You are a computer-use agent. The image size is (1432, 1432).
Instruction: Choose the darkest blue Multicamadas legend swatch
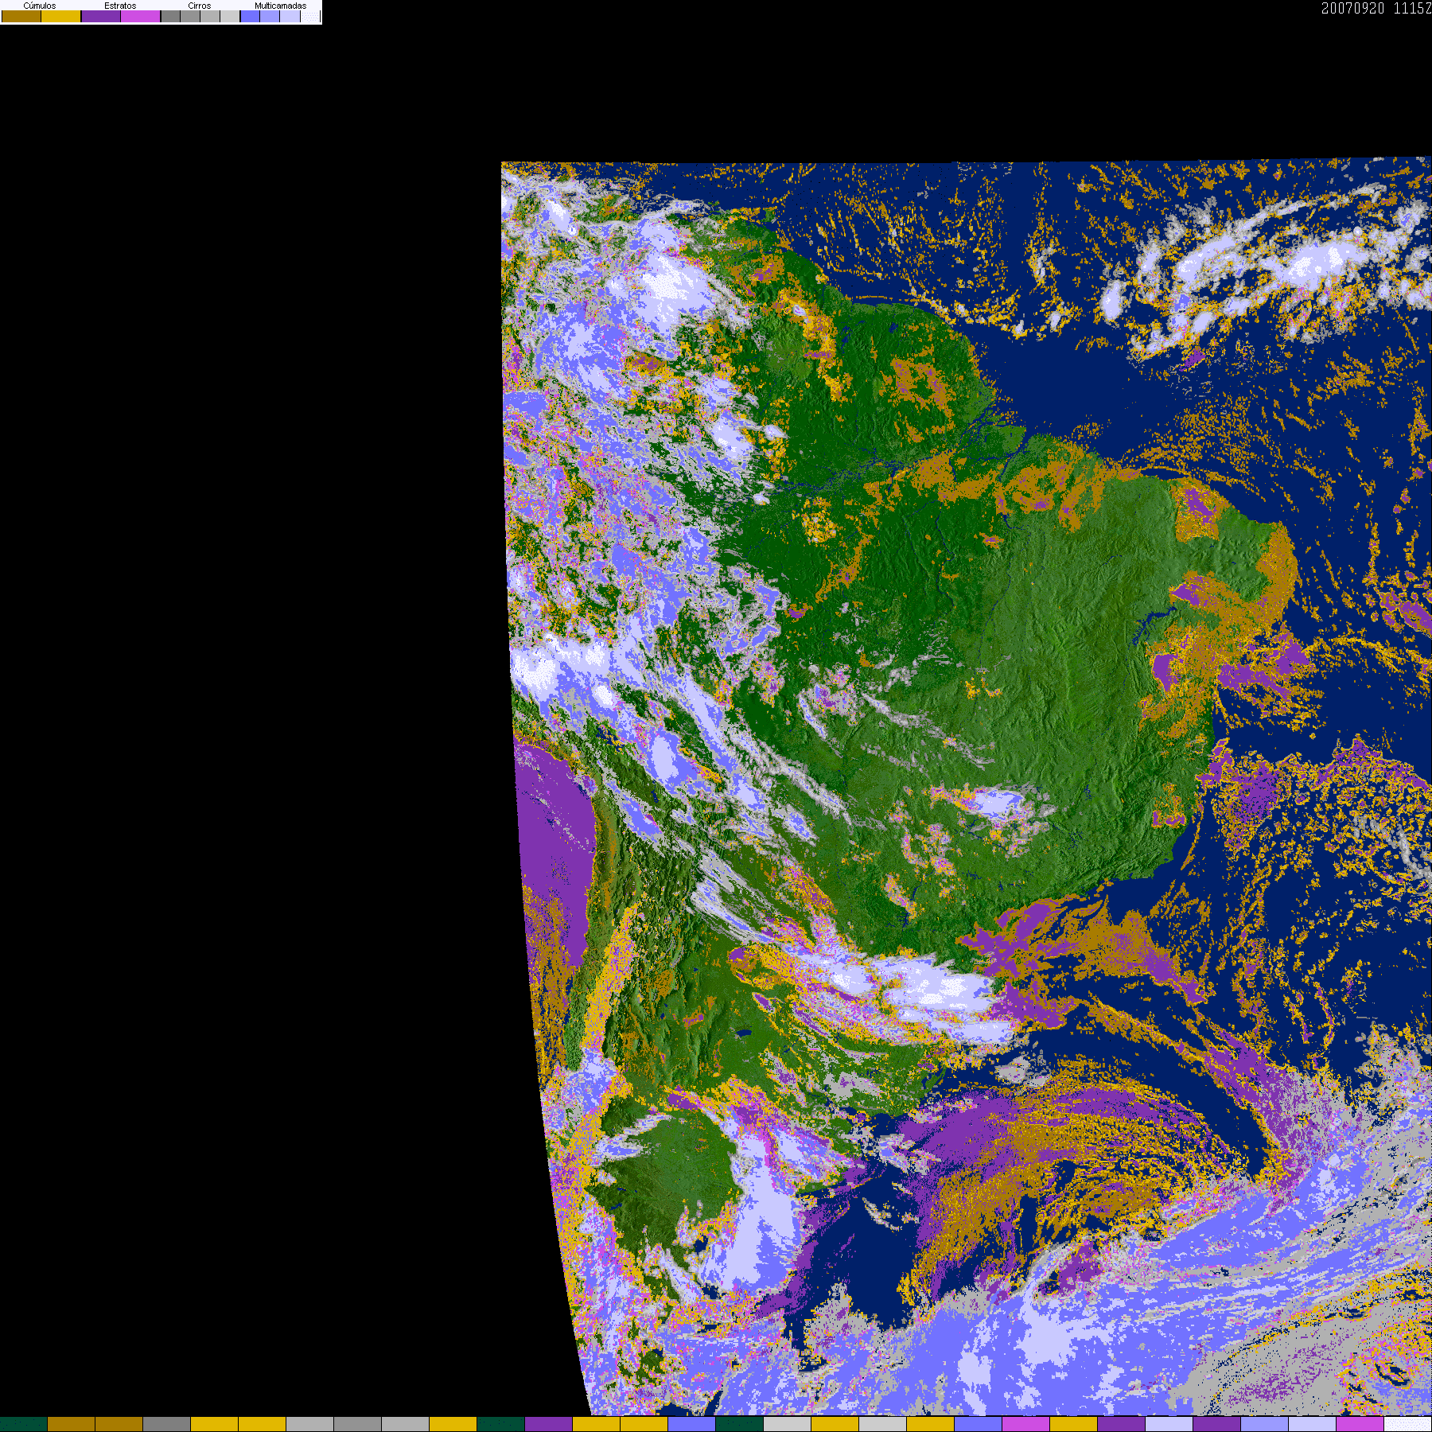pyautogui.click(x=250, y=16)
